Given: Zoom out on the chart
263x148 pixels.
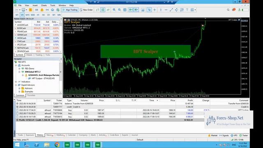Looking at the screenshot, I should 120,10.
